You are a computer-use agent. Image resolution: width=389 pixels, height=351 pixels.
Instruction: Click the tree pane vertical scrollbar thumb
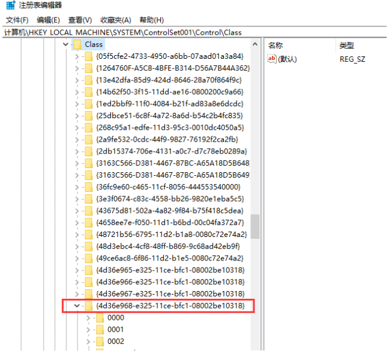tap(255, 226)
